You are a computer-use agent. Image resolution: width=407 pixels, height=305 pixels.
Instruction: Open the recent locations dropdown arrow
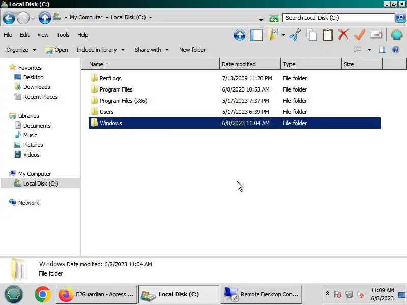tap(33, 18)
